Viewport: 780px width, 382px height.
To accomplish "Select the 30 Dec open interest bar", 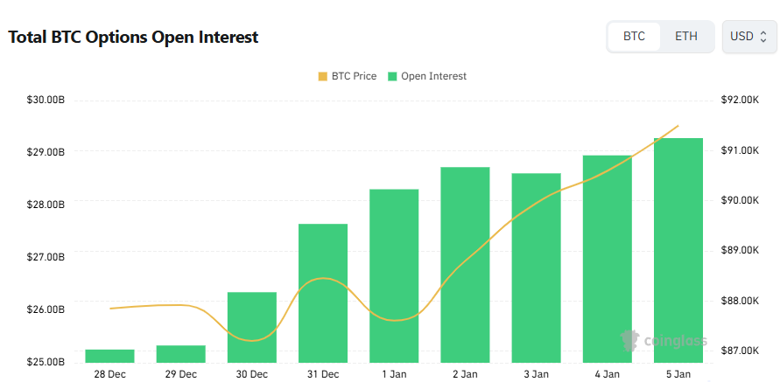I will [x=252, y=327].
